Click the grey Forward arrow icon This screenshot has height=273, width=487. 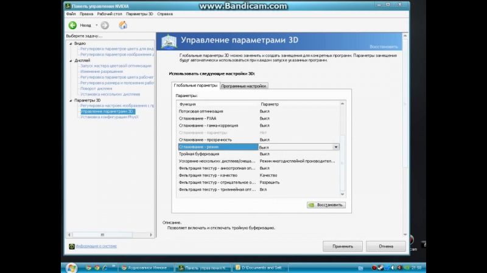(105, 25)
